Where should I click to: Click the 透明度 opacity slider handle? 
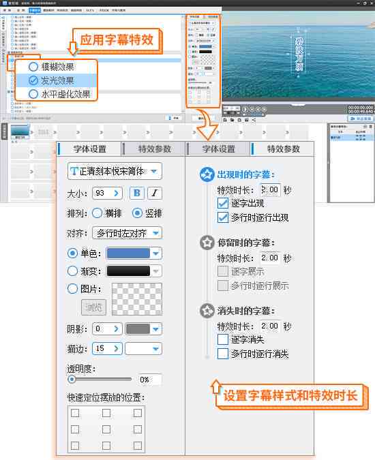click(72, 379)
